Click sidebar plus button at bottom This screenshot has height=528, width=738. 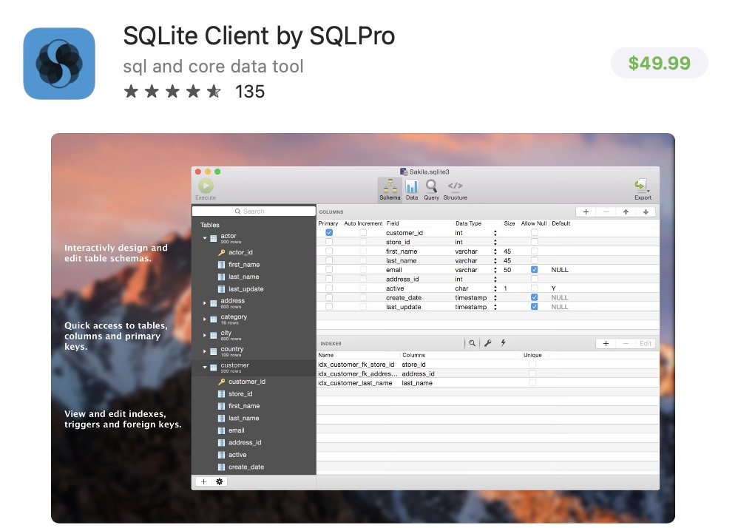click(203, 481)
